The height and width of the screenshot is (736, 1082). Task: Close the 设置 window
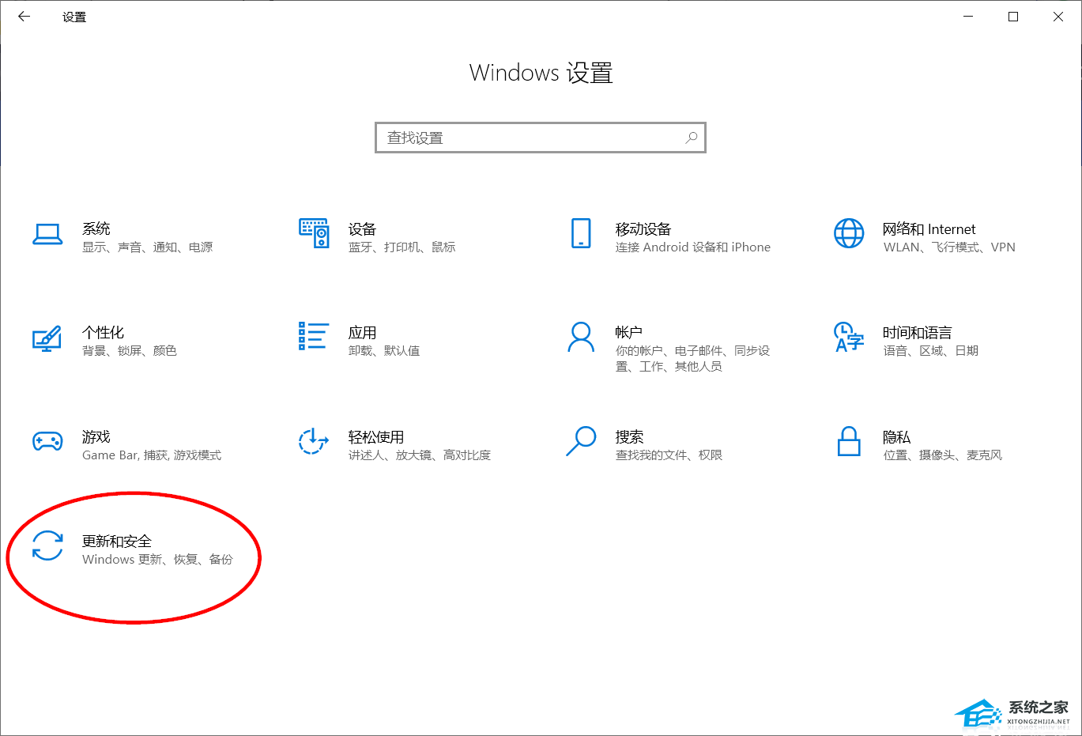point(1058,17)
